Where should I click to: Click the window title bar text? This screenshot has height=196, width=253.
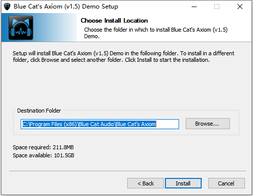[x=66, y=7]
